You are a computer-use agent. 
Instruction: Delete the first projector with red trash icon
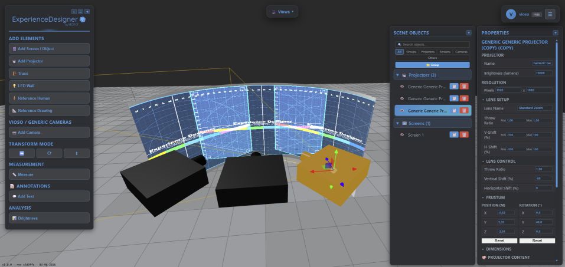(464, 87)
